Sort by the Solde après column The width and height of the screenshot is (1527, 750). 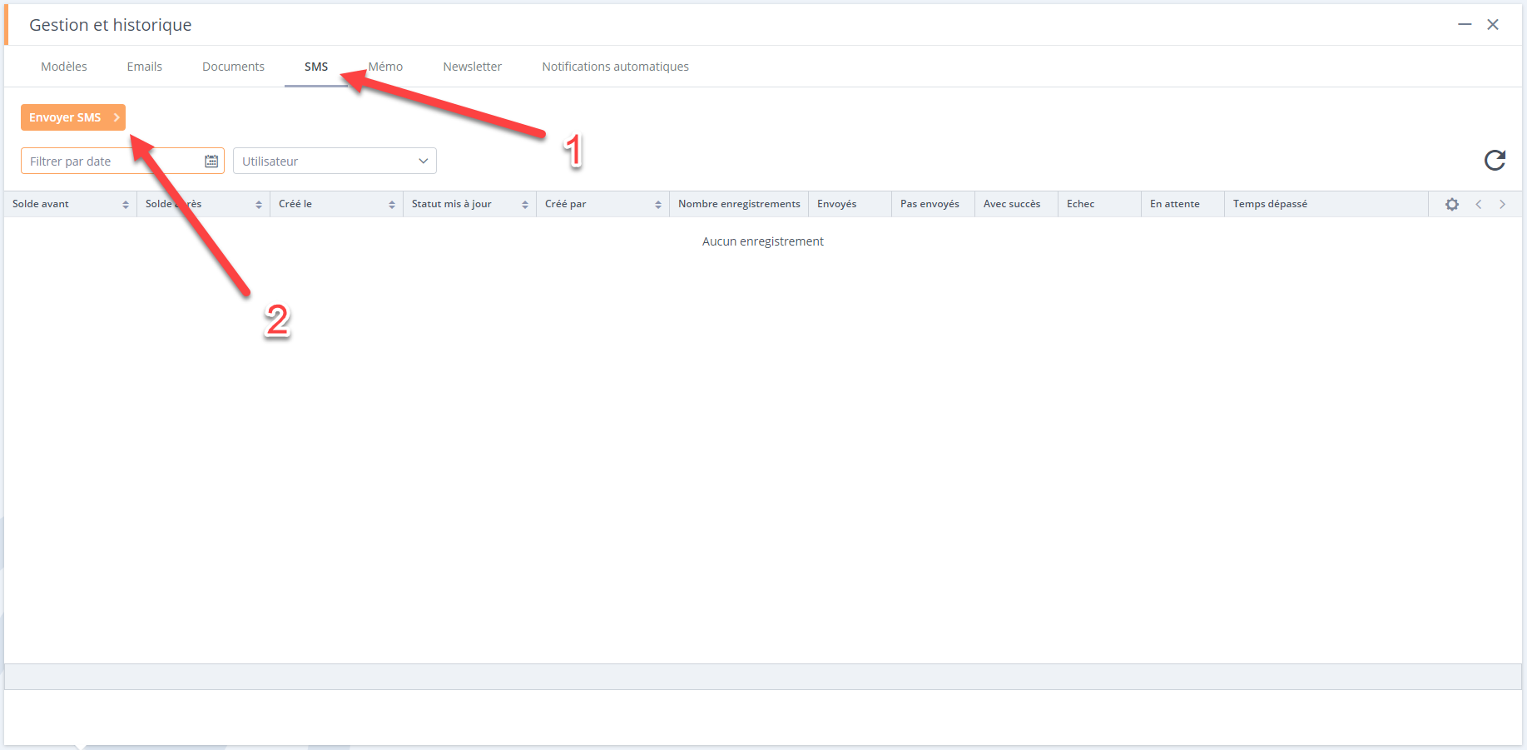pyautogui.click(x=203, y=204)
